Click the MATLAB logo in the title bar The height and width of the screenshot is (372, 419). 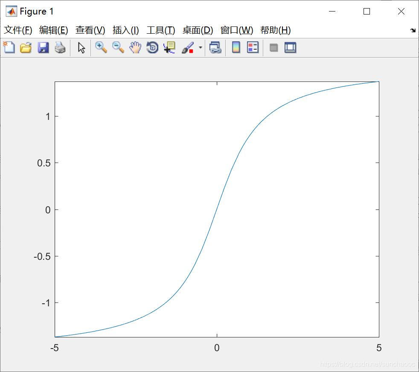pyautogui.click(x=11, y=11)
